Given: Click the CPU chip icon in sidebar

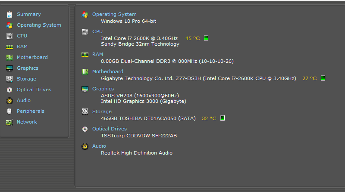Looking at the screenshot, I should coord(9,36).
